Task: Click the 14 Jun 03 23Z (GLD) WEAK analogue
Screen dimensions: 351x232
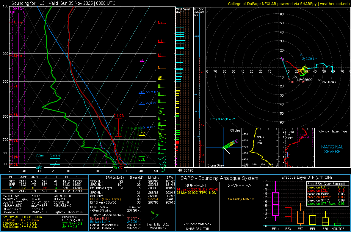Action: coord(197,189)
